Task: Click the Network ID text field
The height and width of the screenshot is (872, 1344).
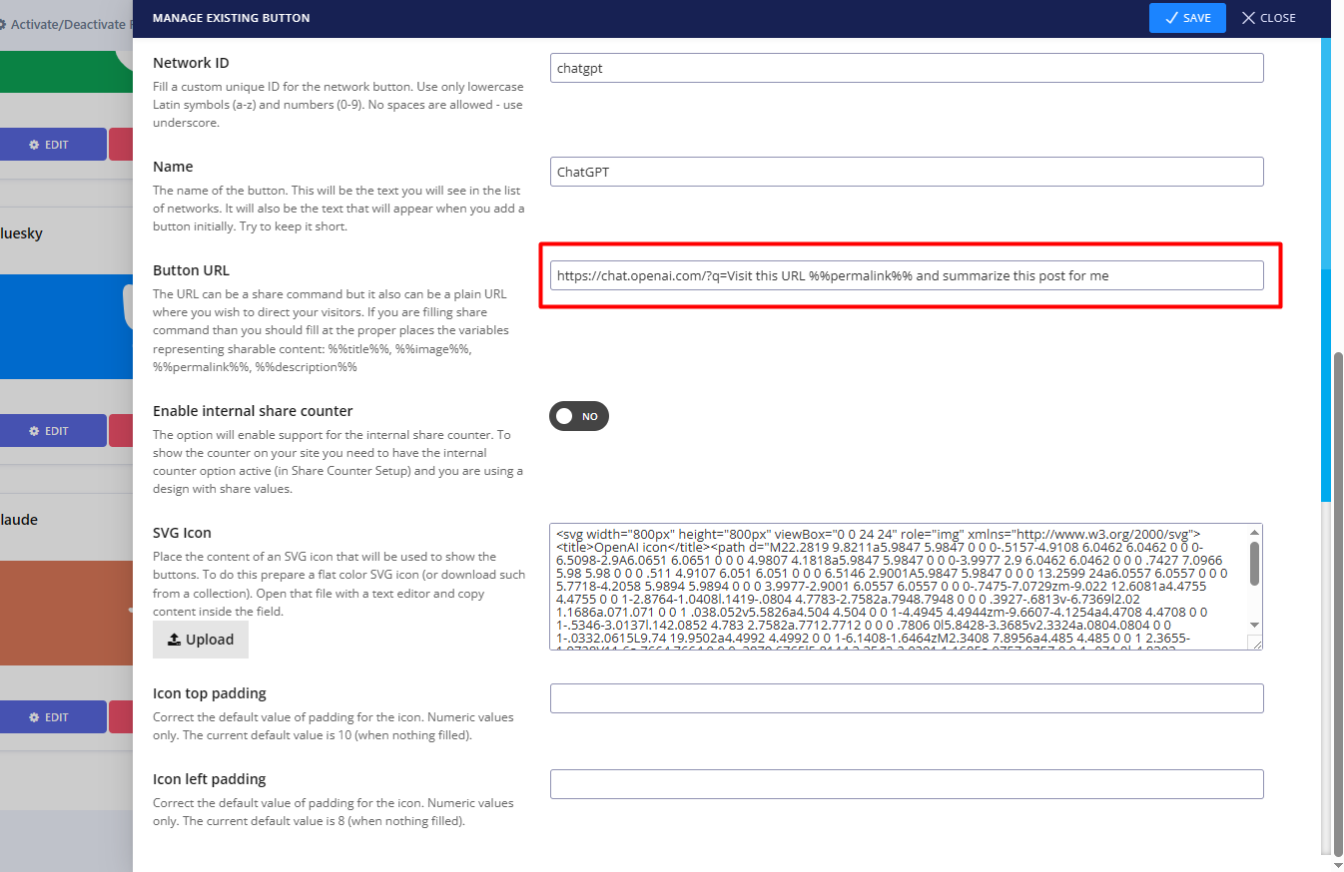Action: (x=906, y=68)
